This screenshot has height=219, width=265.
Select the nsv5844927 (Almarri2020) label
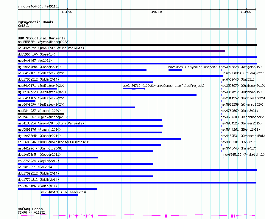[x=39, y=111]
